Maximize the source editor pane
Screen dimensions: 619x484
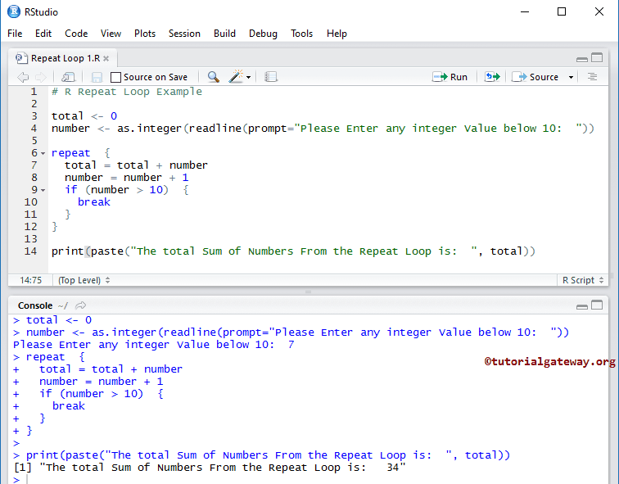[x=597, y=58]
